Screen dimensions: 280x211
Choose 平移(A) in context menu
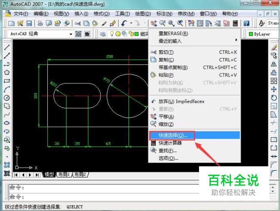[195, 116]
